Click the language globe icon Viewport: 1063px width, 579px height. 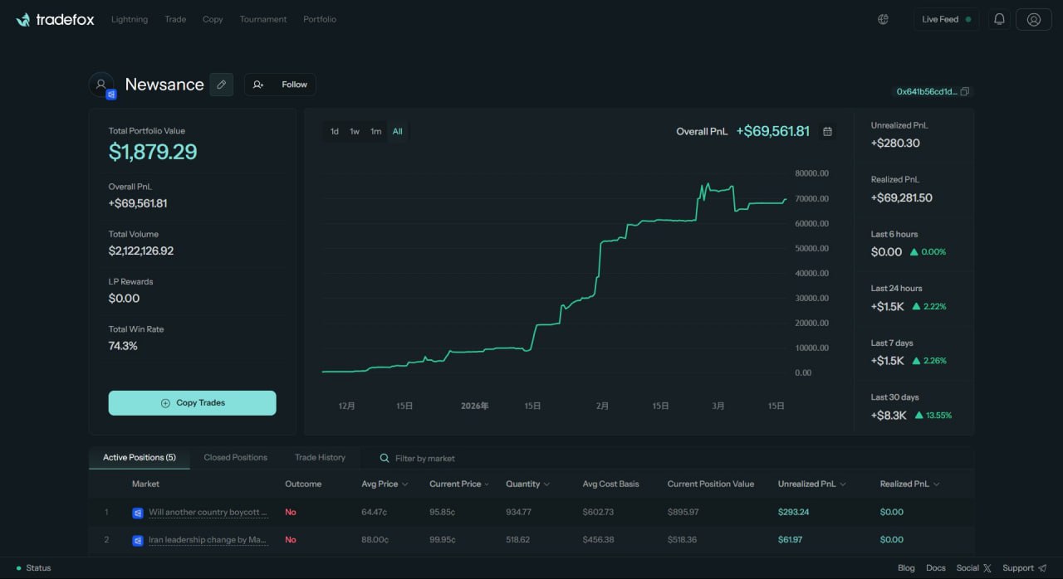(x=883, y=18)
